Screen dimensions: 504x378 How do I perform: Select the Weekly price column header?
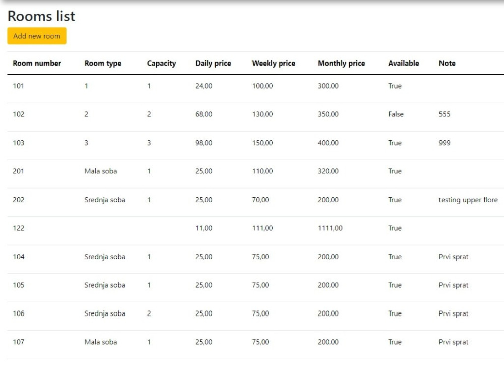click(x=274, y=64)
